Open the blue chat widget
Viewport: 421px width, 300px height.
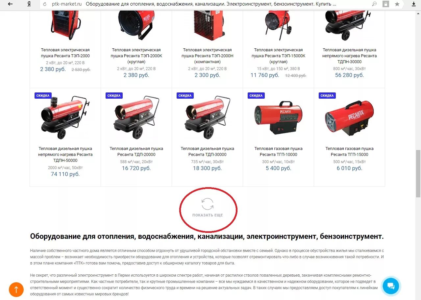(391, 285)
